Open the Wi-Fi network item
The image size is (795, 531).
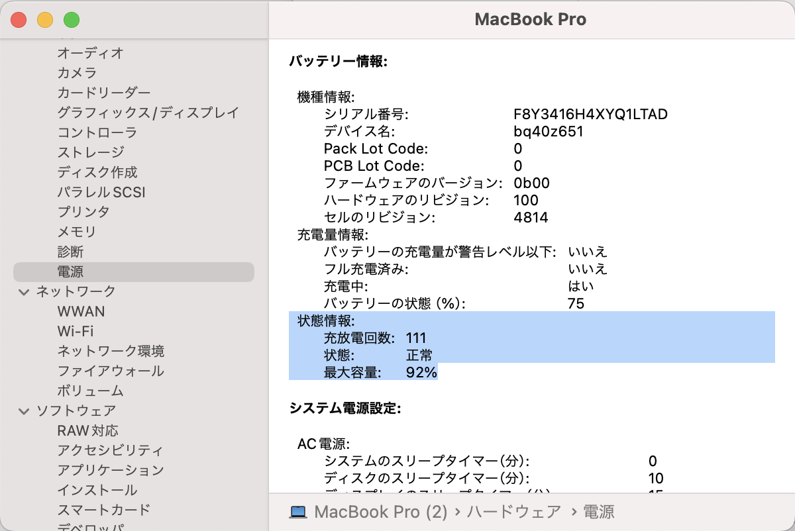click(75, 331)
